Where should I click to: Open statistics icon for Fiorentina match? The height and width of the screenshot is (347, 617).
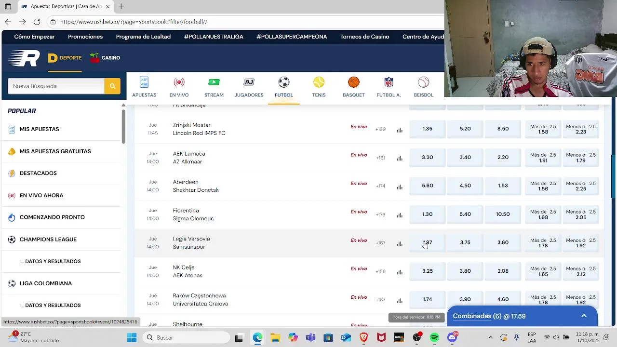[400, 215]
